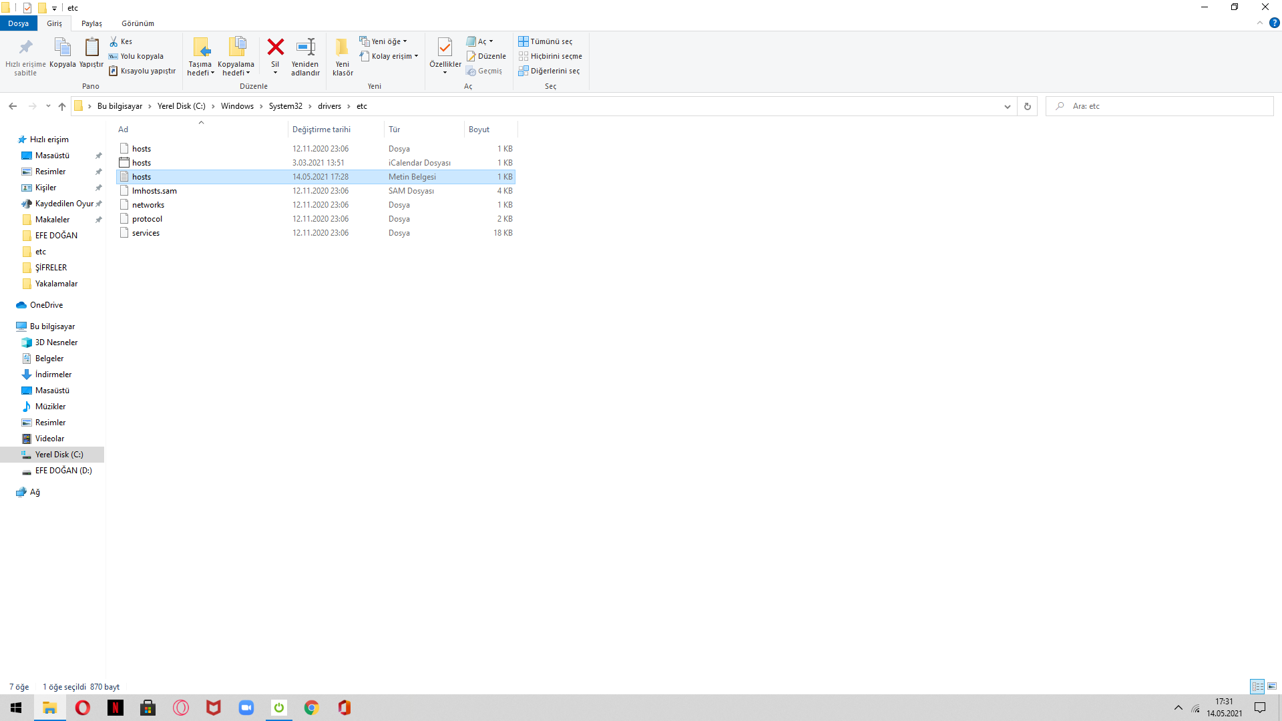Open the Özellikler properties icon
The image size is (1282, 721).
(445, 47)
